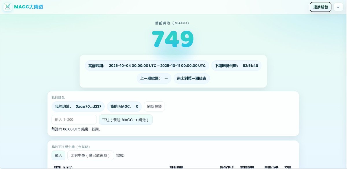Connect wallet with the 連接錢包 button
347x169 pixels.
[320, 7]
